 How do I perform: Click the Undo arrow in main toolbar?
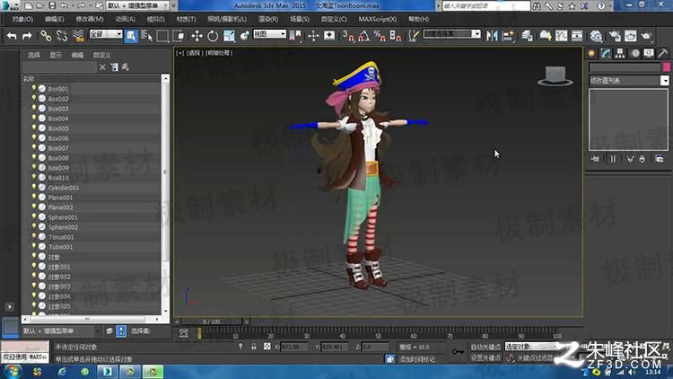[x=12, y=36]
